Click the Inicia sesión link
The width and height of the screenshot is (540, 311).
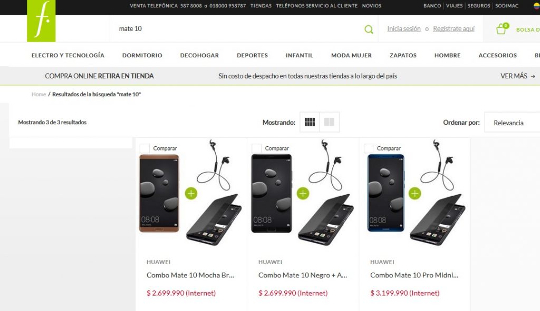click(403, 29)
